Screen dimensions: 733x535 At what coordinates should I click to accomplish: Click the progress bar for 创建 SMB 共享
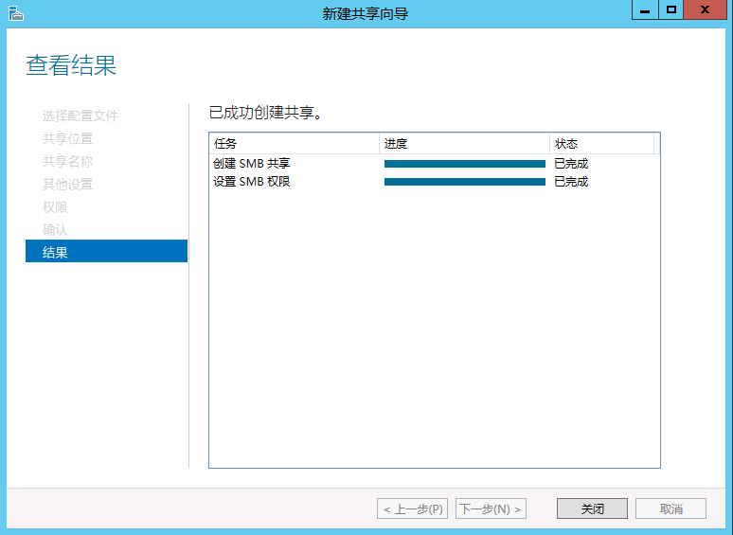(464, 164)
